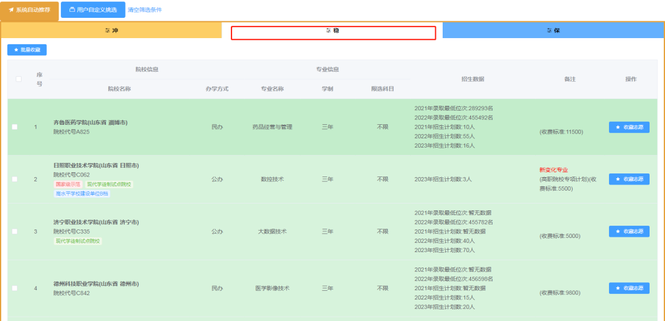Click 收藏志愿 for 大数据技术
The height and width of the screenshot is (321, 665).
coord(629,231)
